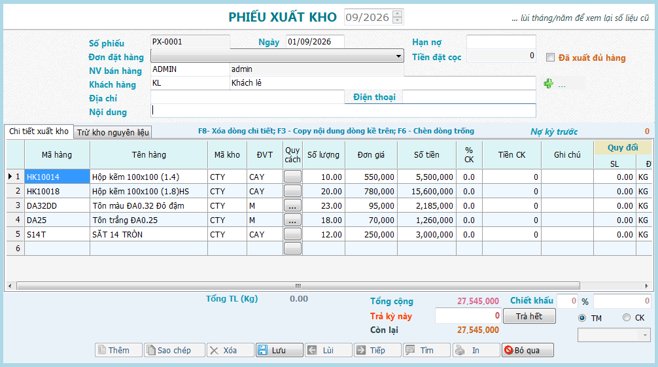The image size is (658, 367).
Task: Click the Chiết khấu amount field
Action: click(622, 301)
